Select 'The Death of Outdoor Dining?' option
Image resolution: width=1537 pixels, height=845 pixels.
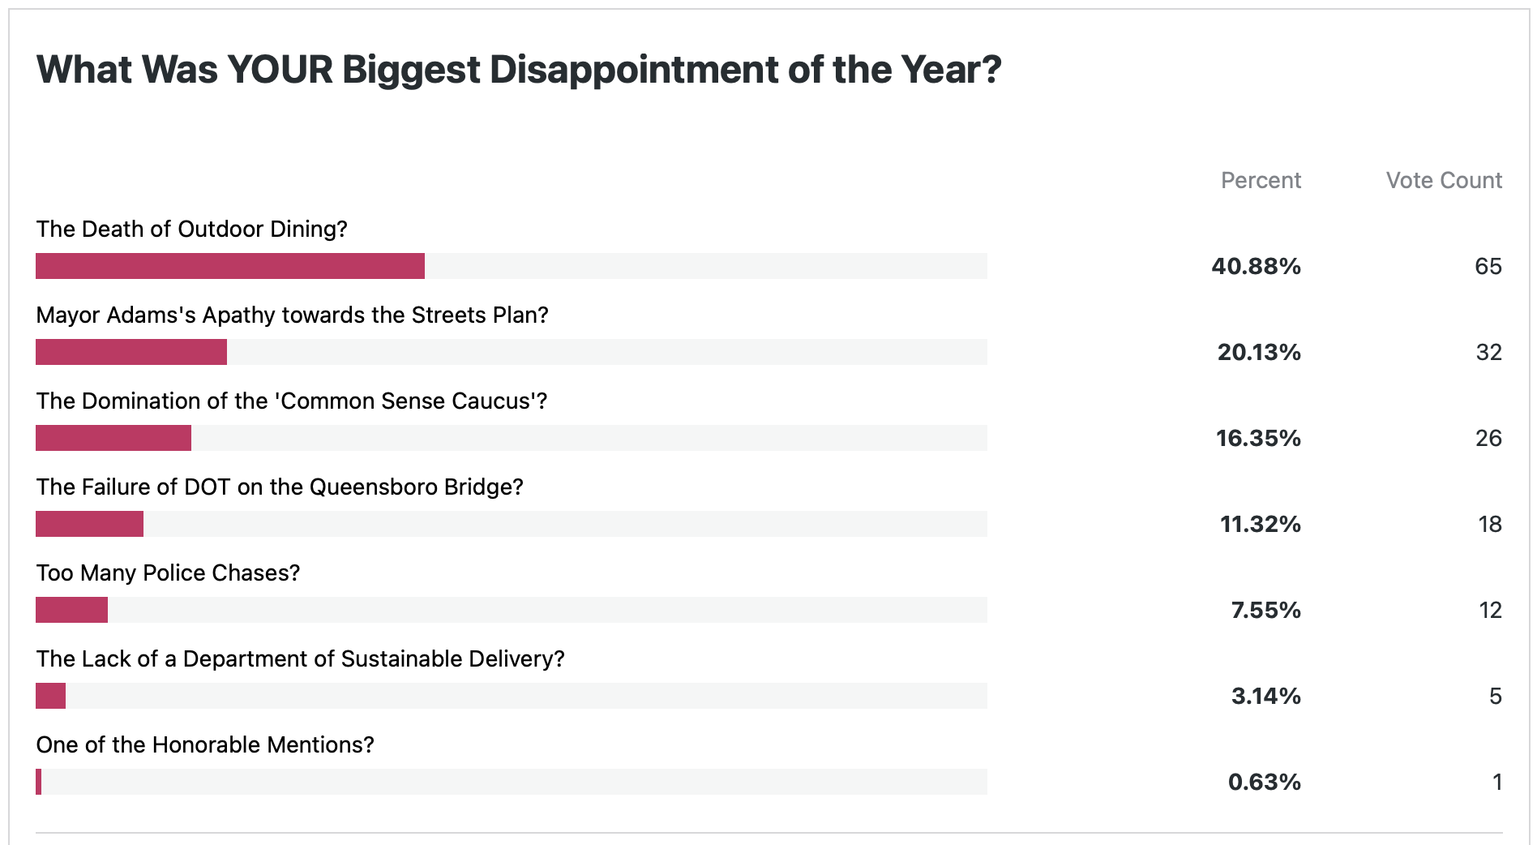tap(191, 229)
